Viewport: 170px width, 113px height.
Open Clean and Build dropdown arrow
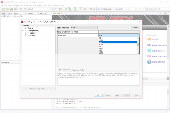pyautogui.click(x=63, y=9)
